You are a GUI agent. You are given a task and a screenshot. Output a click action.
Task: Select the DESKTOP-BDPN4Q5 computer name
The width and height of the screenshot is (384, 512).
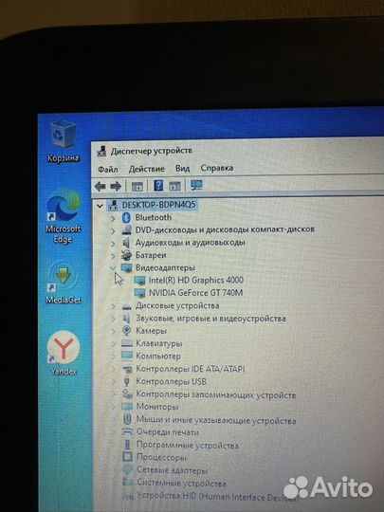(x=158, y=205)
